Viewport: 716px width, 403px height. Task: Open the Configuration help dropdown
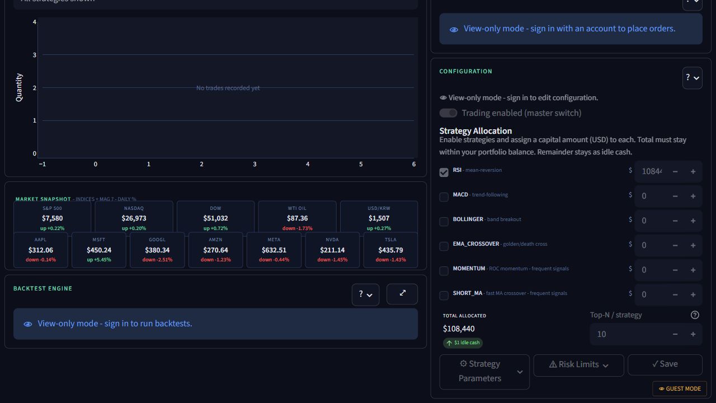pos(693,78)
